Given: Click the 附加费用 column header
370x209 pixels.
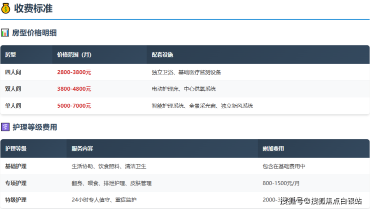Looking at the screenshot, I should 273,149.
